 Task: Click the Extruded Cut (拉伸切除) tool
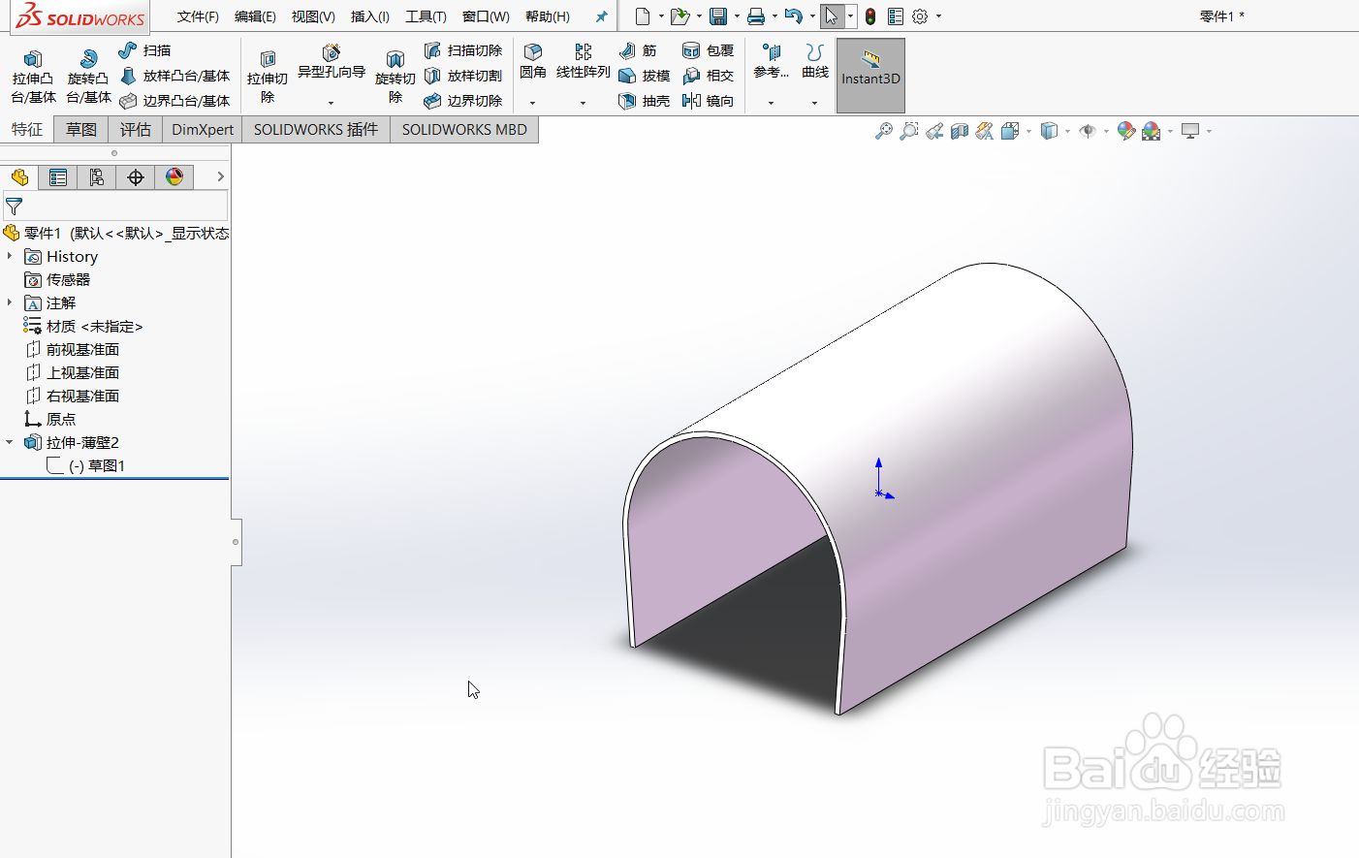[268, 77]
